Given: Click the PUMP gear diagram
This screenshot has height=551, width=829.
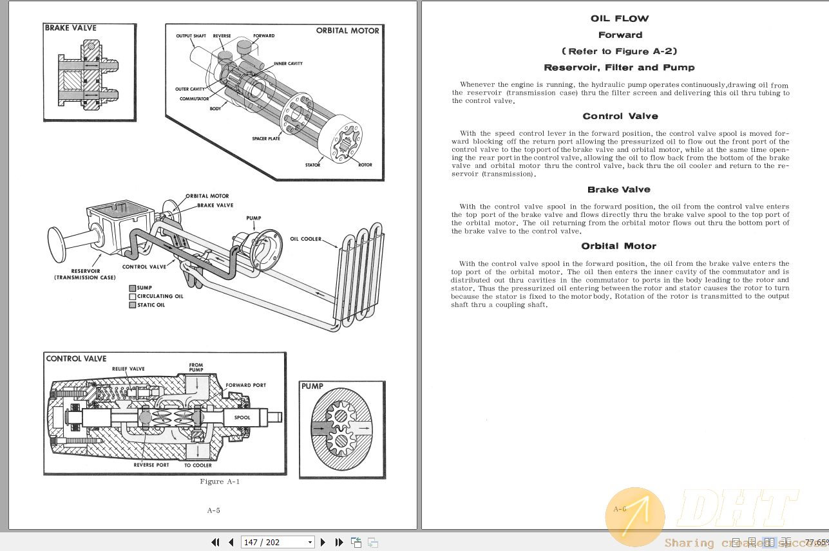Looking at the screenshot, I should pos(343,430).
